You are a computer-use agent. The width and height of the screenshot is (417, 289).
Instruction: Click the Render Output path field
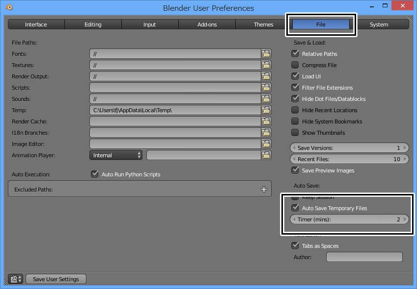[175, 76]
